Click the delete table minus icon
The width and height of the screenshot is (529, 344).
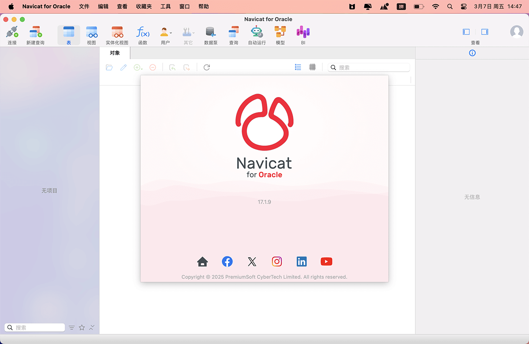coord(153,67)
